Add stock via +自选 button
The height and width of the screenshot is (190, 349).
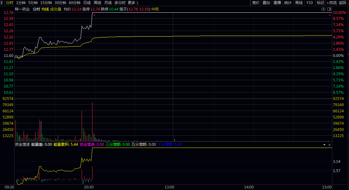point(332,3)
